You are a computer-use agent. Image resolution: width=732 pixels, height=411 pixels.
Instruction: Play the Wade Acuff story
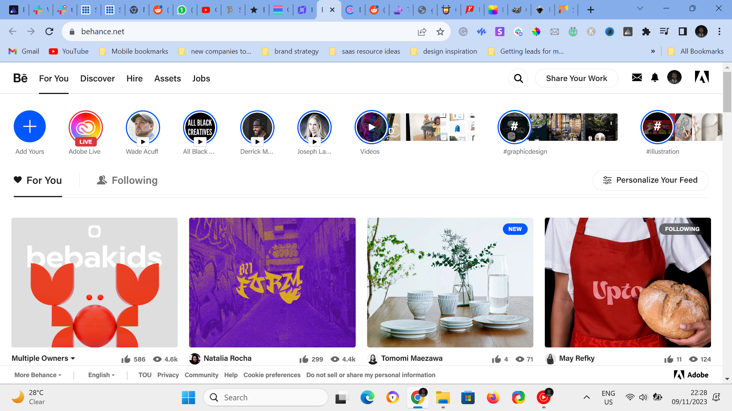pos(143,127)
